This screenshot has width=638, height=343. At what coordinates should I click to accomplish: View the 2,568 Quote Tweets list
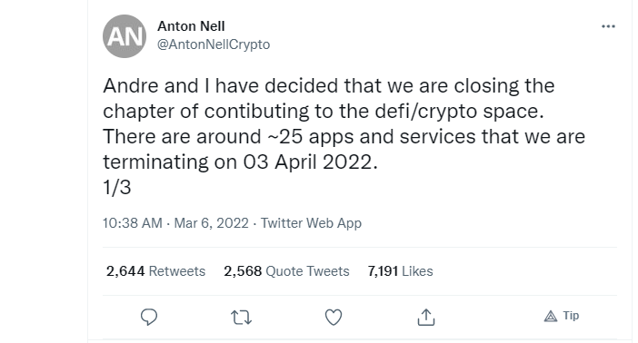pyautogui.click(x=286, y=271)
